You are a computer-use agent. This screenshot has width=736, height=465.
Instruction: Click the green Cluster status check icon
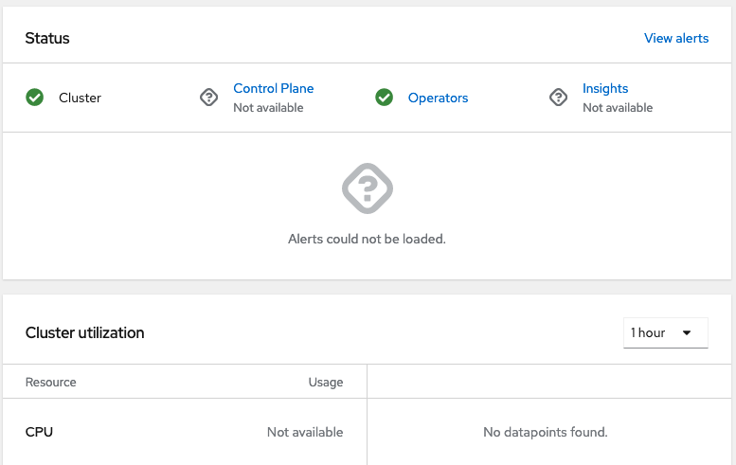pyautogui.click(x=35, y=98)
